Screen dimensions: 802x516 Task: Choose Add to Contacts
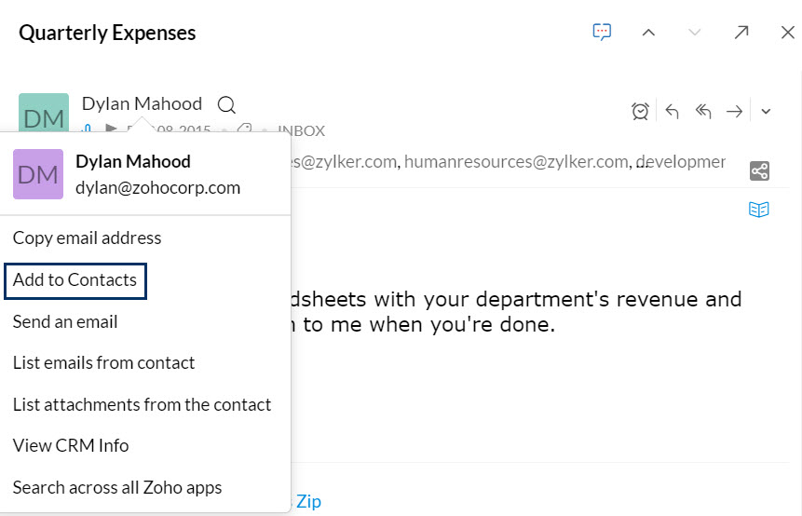[75, 280]
